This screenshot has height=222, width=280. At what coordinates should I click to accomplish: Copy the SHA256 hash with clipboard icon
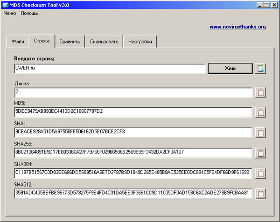click(260, 153)
